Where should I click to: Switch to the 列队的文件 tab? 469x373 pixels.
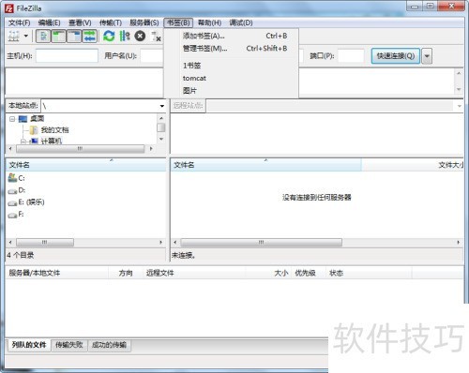click(x=29, y=345)
